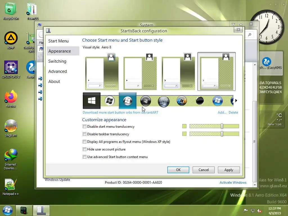The height and width of the screenshot is (216, 288).
Task: Click the analog clock desktop gadget
Action: 267,27
